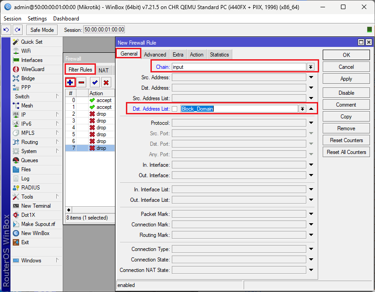Viewport: 375px width, 292px height.
Task: Click the Comment button
Action: tap(346, 105)
